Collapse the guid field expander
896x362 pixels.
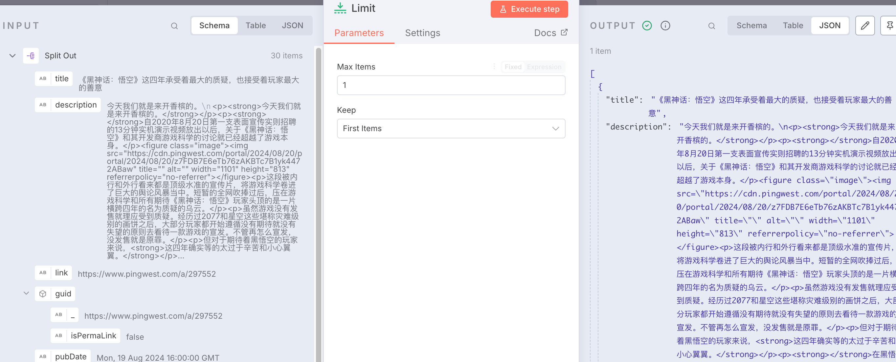tap(26, 293)
